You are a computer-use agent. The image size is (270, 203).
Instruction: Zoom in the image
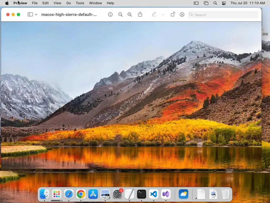point(130,15)
